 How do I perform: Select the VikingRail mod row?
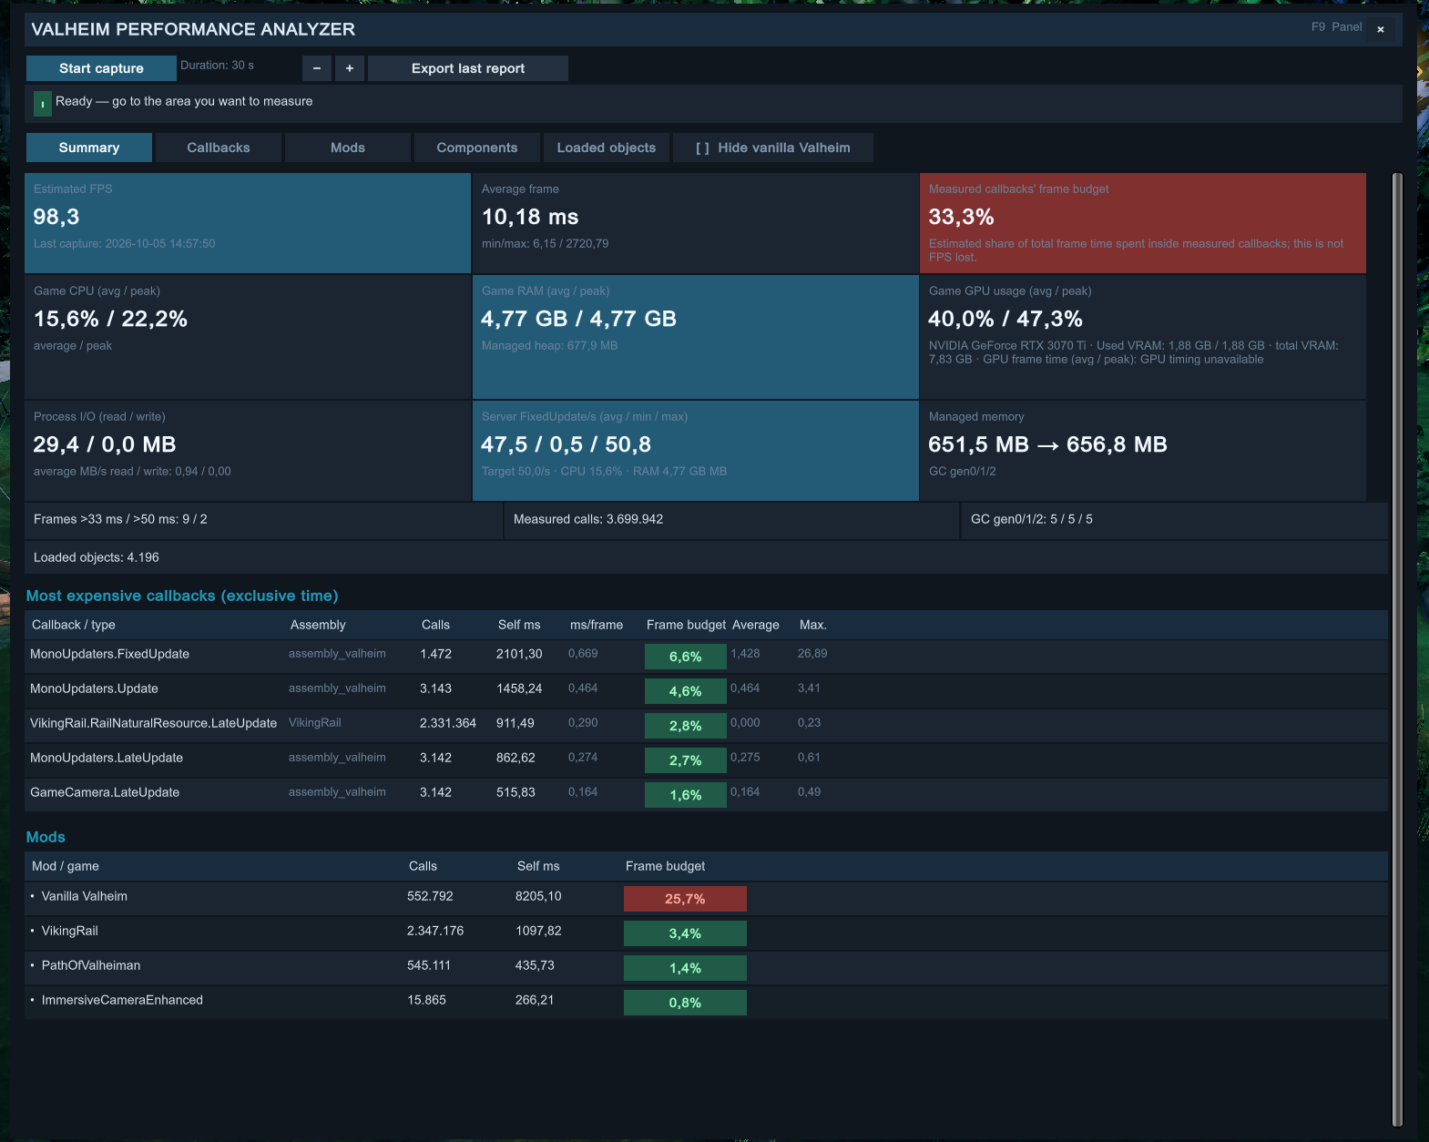pyautogui.click(x=706, y=933)
